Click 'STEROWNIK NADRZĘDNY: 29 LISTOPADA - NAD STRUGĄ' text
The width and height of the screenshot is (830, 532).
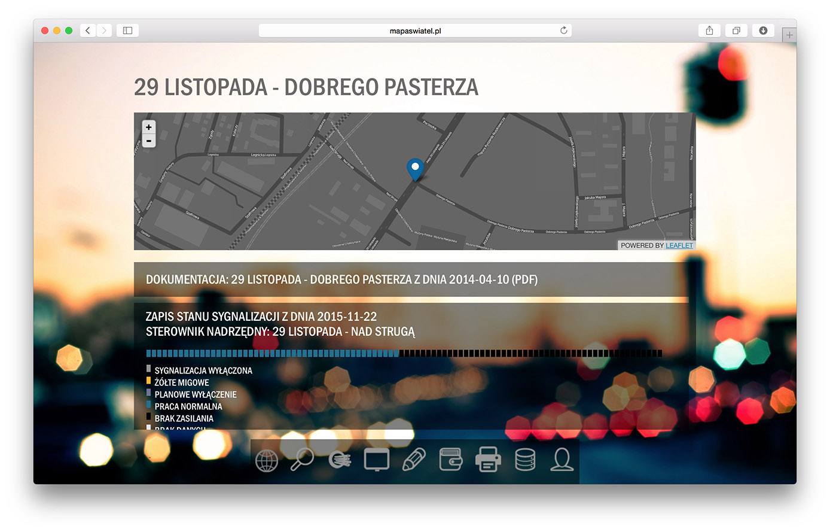click(x=280, y=332)
